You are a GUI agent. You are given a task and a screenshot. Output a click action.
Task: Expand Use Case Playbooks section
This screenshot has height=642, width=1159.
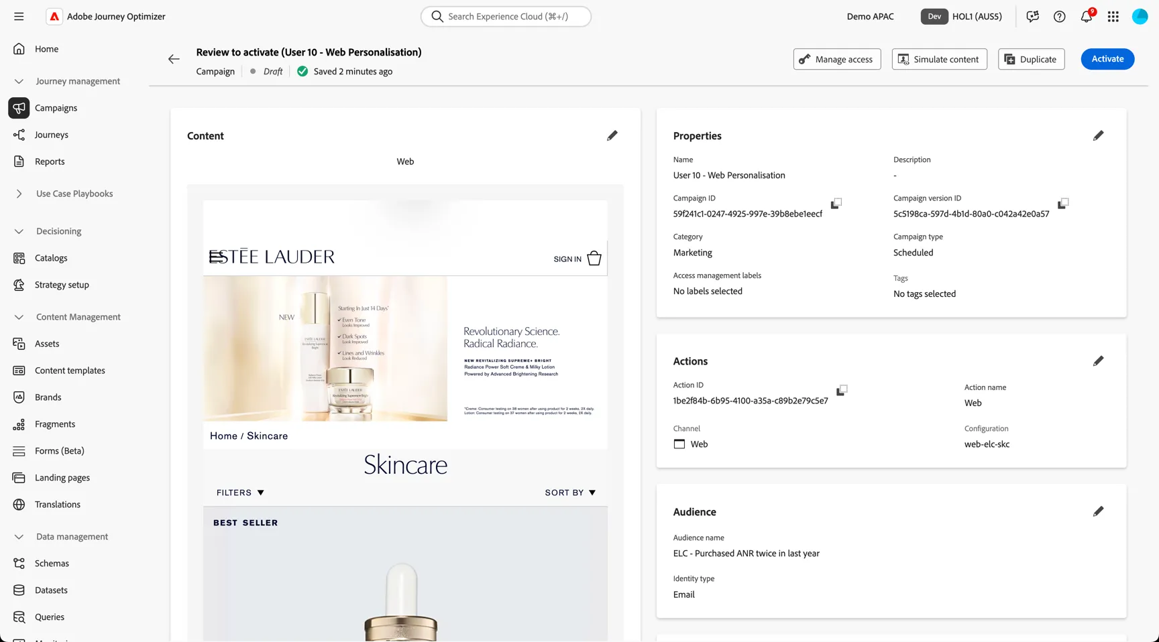coord(19,194)
